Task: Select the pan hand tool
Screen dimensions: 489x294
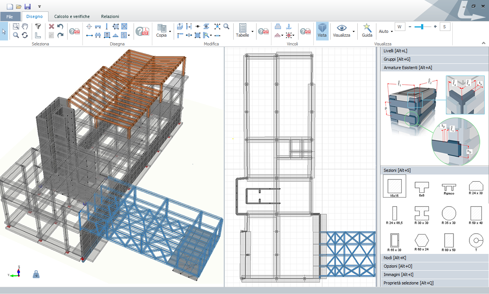Action: coord(25,26)
